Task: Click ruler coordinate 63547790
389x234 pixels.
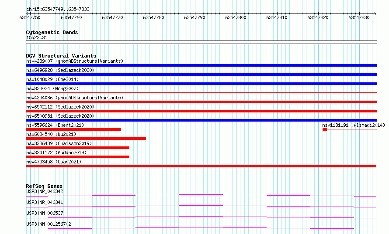Action: (194, 17)
